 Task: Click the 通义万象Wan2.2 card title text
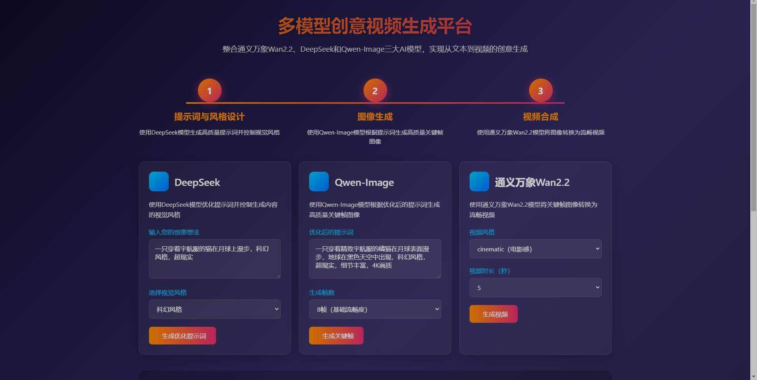pyautogui.click(x=532, y=182)
